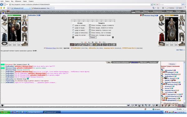Image resolution: width=187 pixels, height=117 pixels.
Task: Select attack 'удар в пояс(пах)' radio button
Action: coord(73,32)
